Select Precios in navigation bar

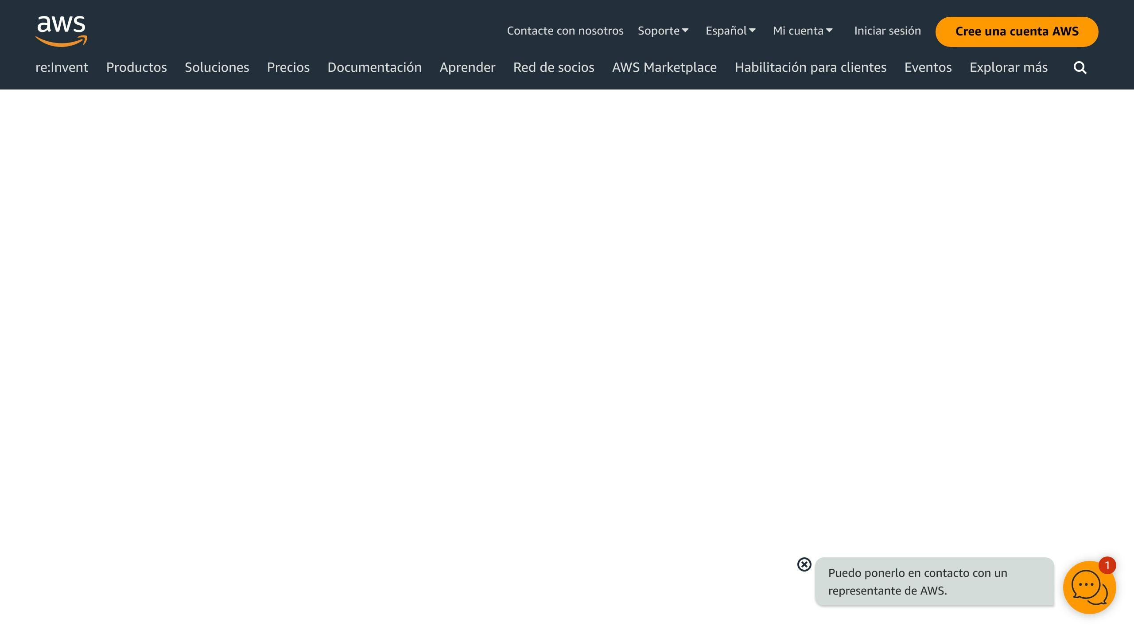pos(288,67)
